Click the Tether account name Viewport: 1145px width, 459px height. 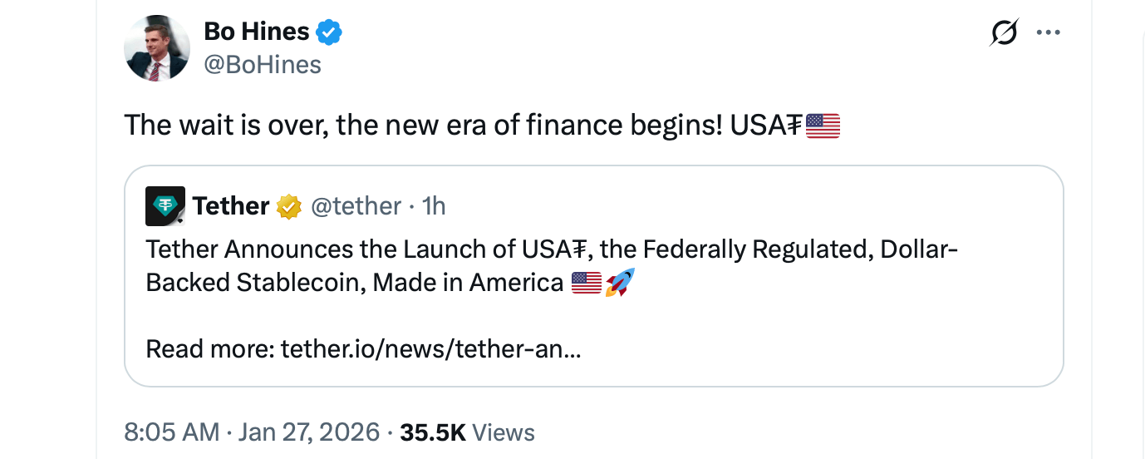(230, 206)
